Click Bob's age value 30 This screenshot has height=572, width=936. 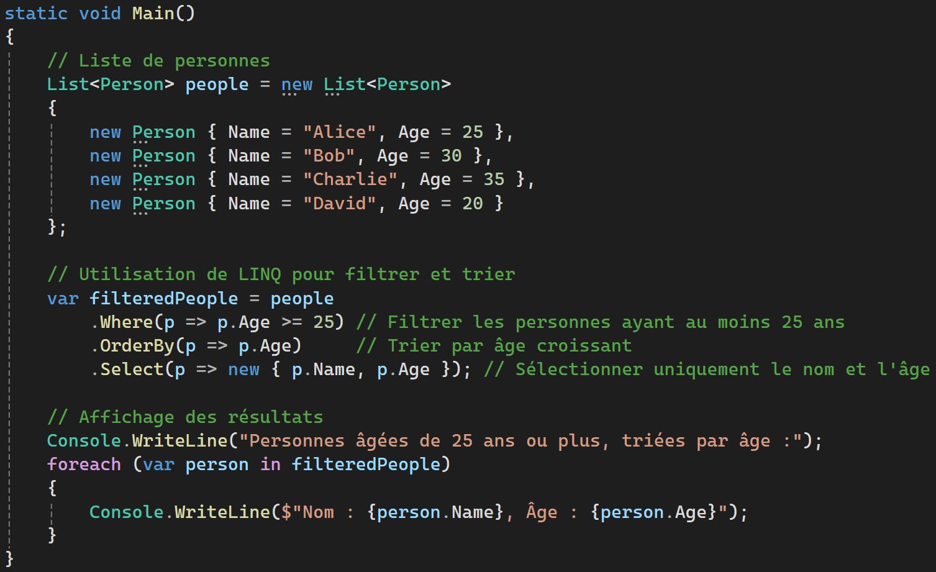pos(451,156)
